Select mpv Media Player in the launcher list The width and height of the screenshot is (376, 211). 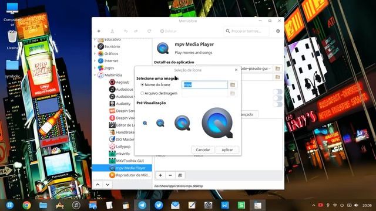[x=122, y=168]
